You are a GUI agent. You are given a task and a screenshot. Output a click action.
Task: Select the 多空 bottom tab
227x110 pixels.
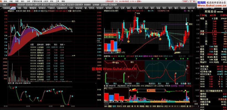166,106
